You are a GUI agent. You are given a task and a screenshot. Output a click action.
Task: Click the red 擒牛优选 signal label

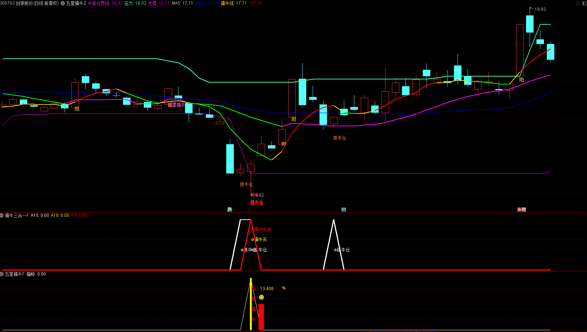[263, 230]
